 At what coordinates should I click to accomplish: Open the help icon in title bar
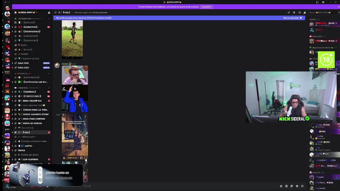[x=323, y=2]
